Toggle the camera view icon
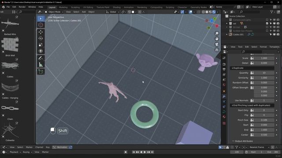 (x=217, y=44)
